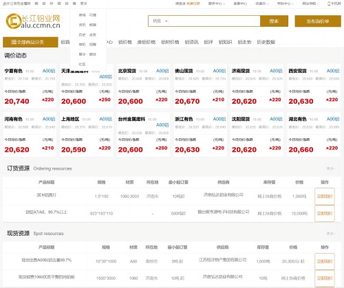Click the 20,590 price on 上海地区 card

point(74,150)
